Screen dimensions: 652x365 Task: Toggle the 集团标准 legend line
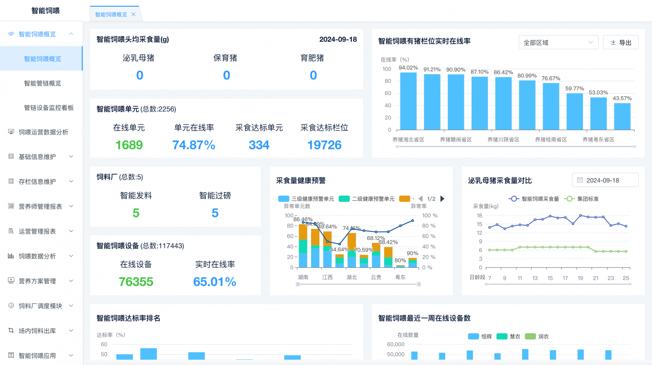581,198
